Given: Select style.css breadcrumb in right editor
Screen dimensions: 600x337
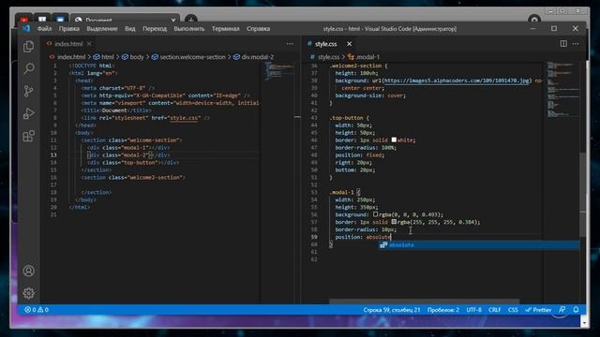Looking at the screenshot, I should pyautogui.click(x=328, y=57).
